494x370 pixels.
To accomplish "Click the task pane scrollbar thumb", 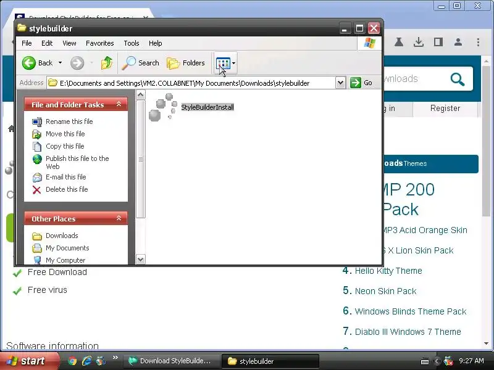I will [x=141, y=159].
